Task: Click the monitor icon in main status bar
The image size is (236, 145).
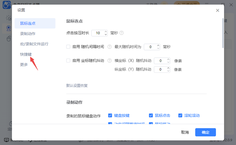Action: point(6,140)
